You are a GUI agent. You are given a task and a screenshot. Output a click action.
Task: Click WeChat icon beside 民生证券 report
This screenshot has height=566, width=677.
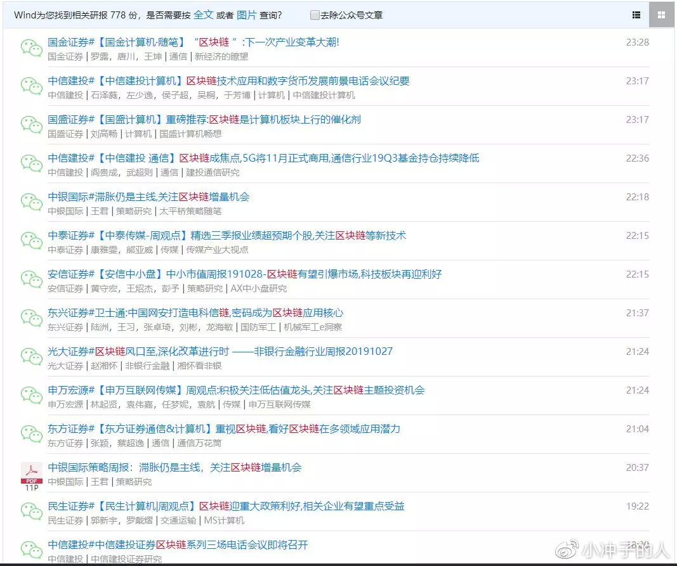point(31,512)
